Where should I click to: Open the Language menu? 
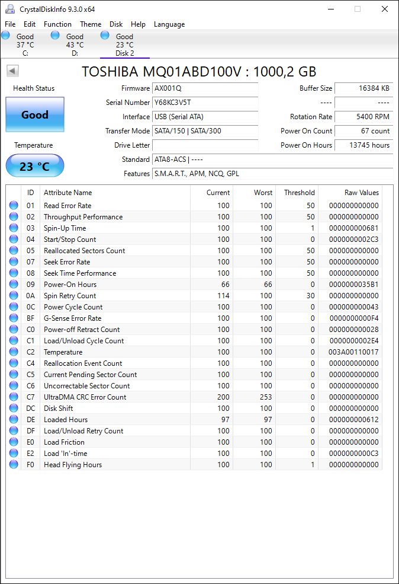coord(169,24)
